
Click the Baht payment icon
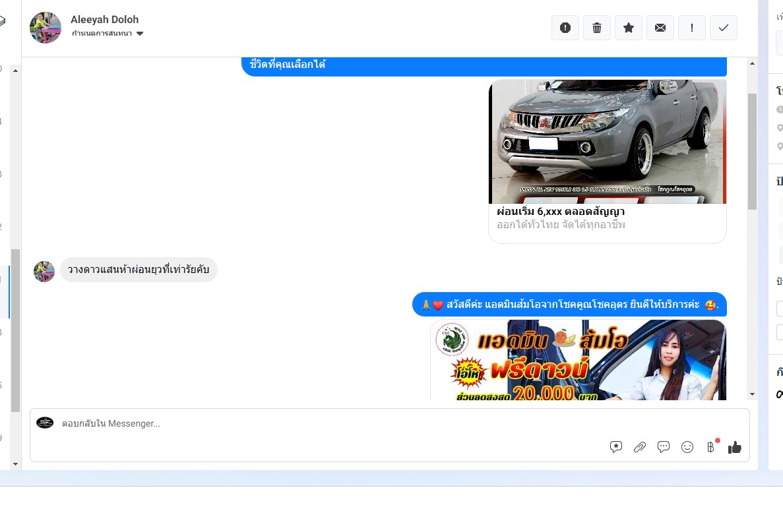(710, 447)
